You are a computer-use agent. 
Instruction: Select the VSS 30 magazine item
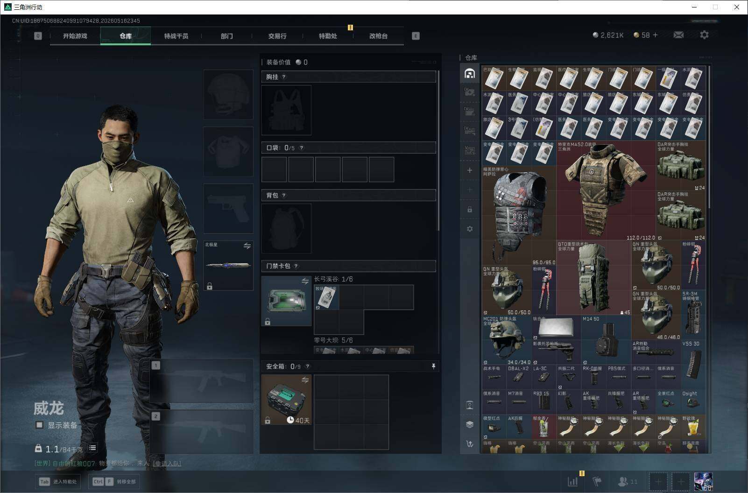click(x=693, y=365)
